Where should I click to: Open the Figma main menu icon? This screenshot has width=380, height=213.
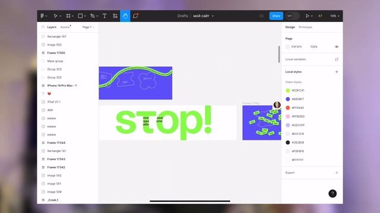click(x=42, y=16)
